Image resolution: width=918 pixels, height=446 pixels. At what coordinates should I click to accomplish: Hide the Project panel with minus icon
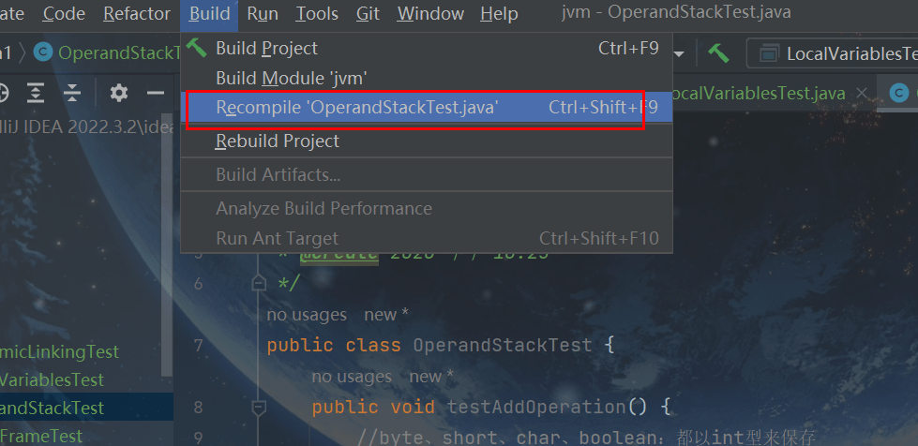[x=156, y=93]
